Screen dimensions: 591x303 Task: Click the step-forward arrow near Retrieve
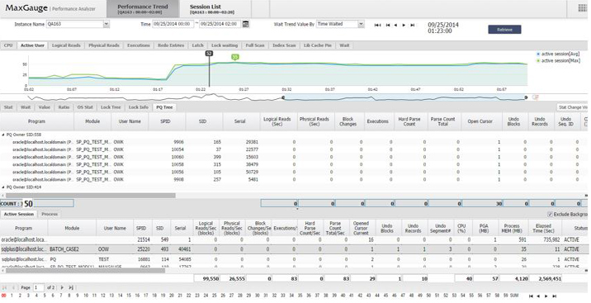pyautogui.click(x=404, y=25)
